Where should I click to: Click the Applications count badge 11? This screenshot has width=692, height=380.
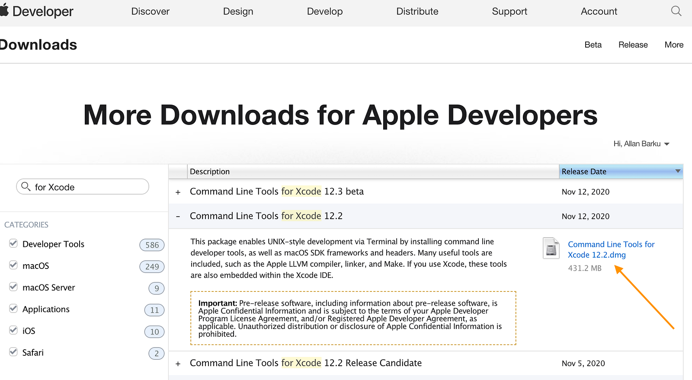[x=154, y=310]
